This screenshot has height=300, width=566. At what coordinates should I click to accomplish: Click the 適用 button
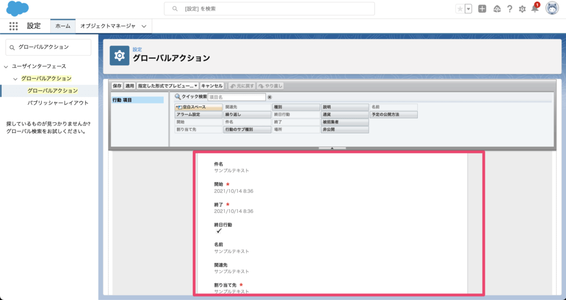129,86
